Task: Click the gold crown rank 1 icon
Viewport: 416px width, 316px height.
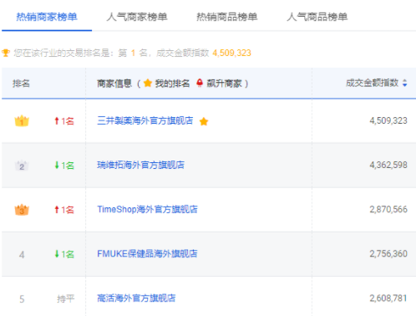Action: [x=22, y=121]
